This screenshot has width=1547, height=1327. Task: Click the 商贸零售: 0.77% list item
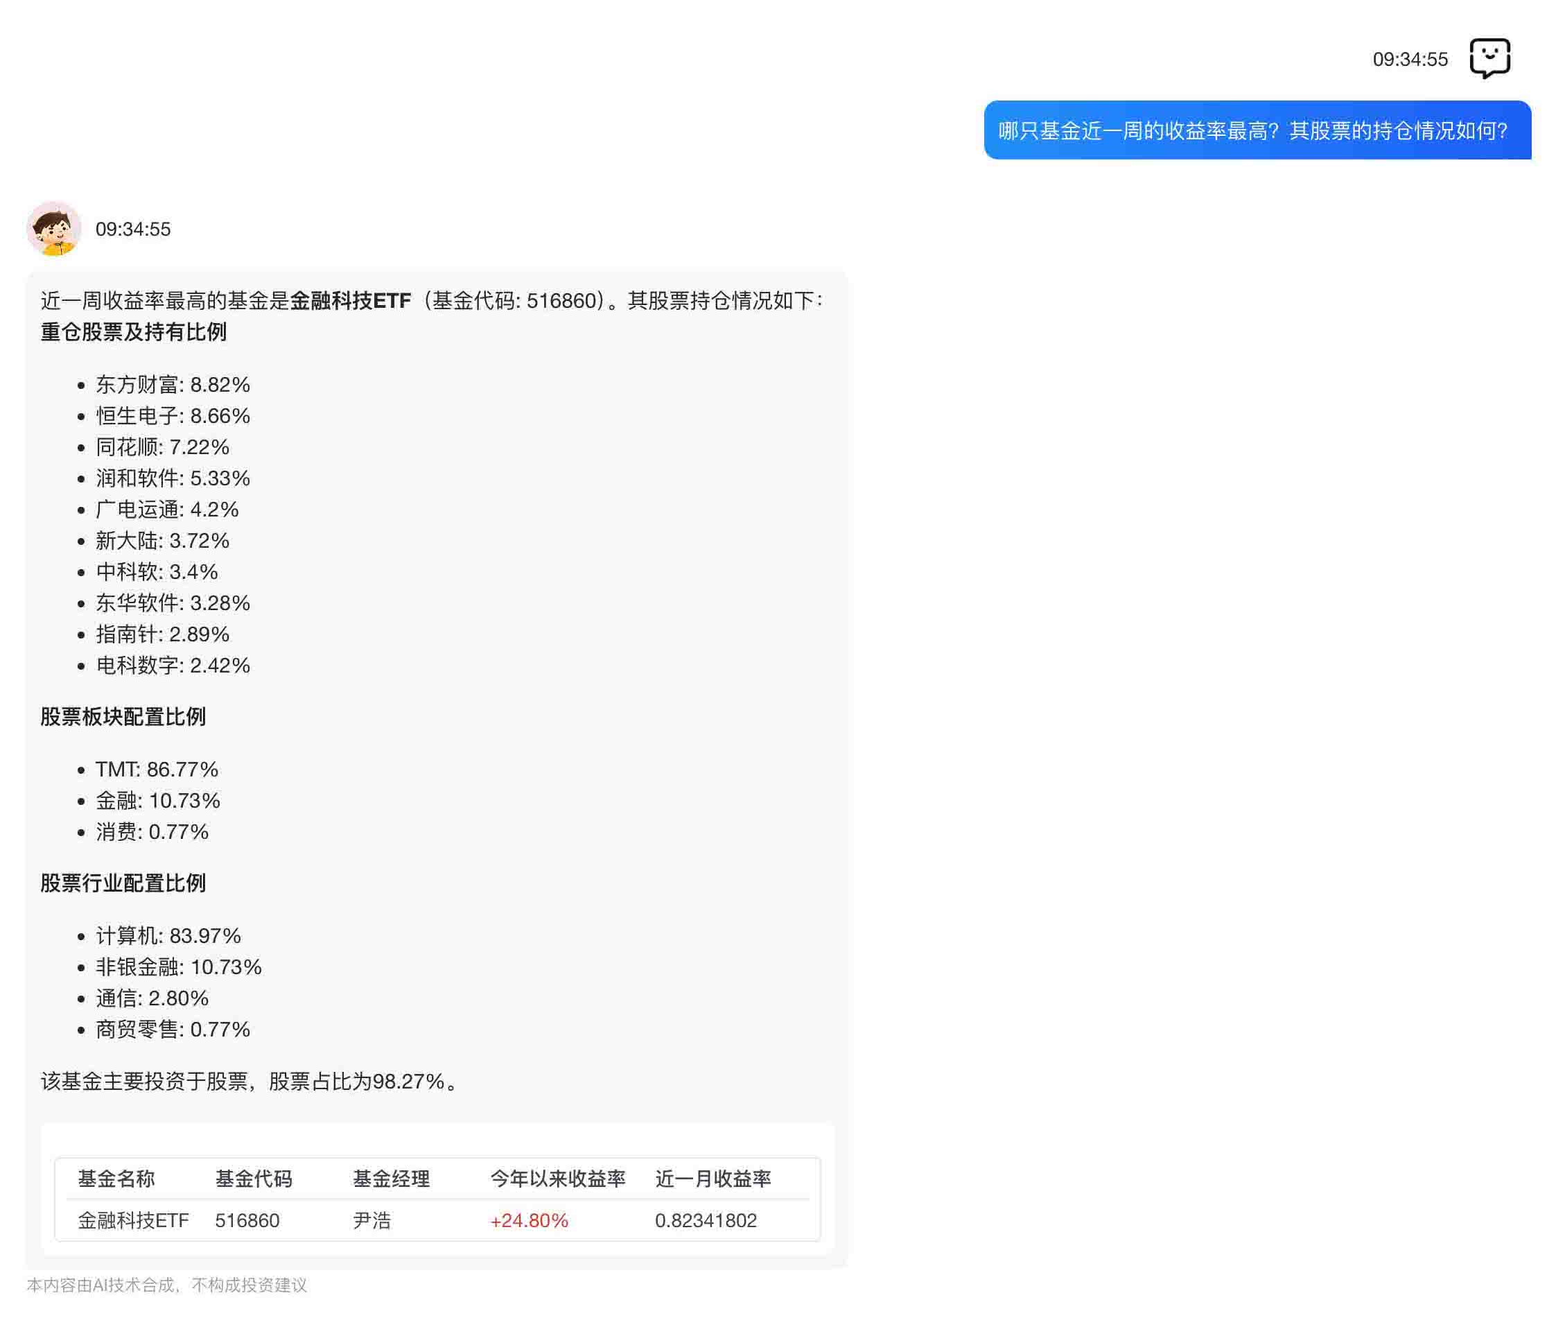(173, 1030)
